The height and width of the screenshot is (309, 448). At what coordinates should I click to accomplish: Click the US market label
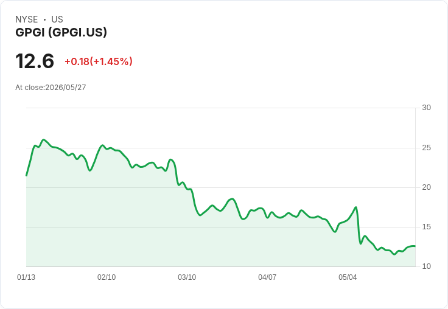click(57, 19)
